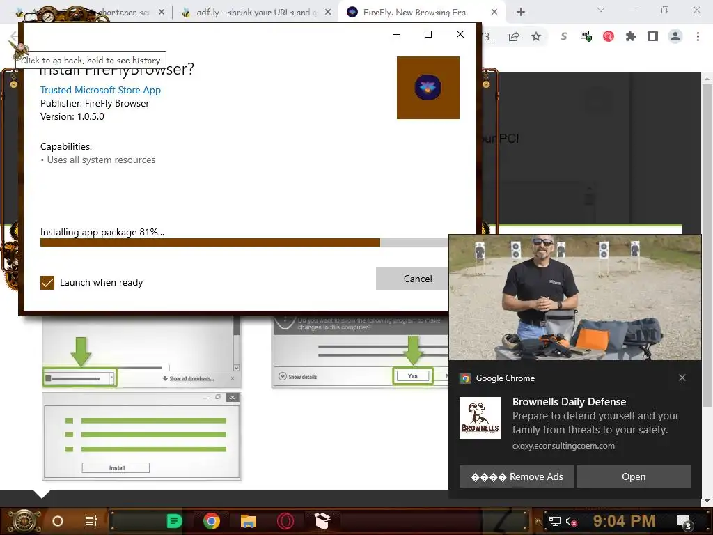Click the Brownells logo in the notification
713x535 pixels.
480,418
